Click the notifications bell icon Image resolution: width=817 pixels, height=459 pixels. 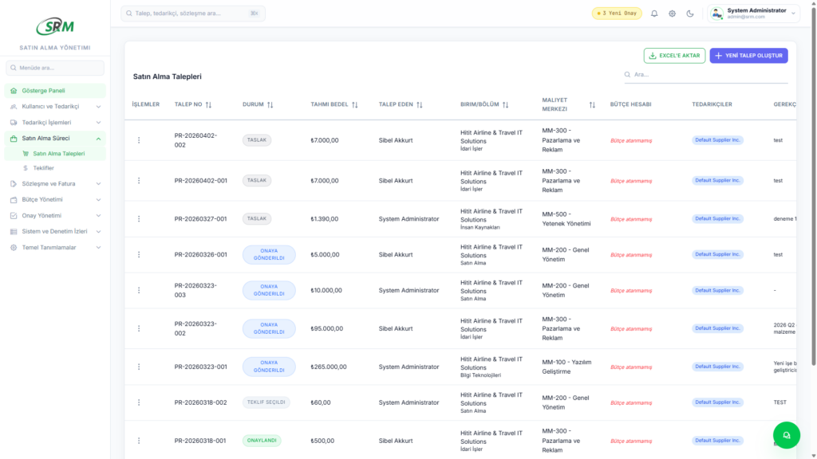tap(654, 14)
